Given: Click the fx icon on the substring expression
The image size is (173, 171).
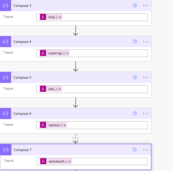Looking at the screenshot, I should (43, 53).
